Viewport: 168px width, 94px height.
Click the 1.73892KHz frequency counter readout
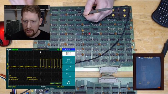pyautogui.click(x=56, y=84)
